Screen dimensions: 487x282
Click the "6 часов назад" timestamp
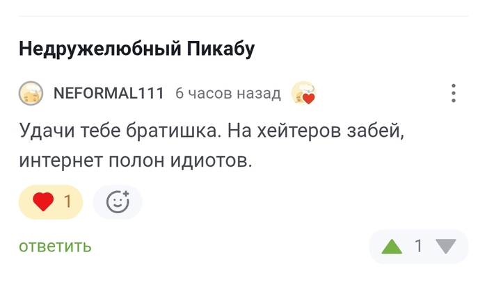(227, 93)
